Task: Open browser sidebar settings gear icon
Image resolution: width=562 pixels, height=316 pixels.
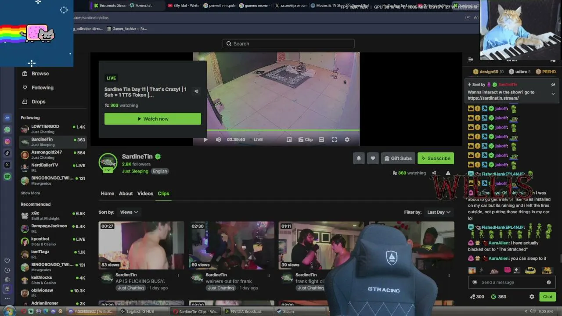Action: (x=7, y=280)
